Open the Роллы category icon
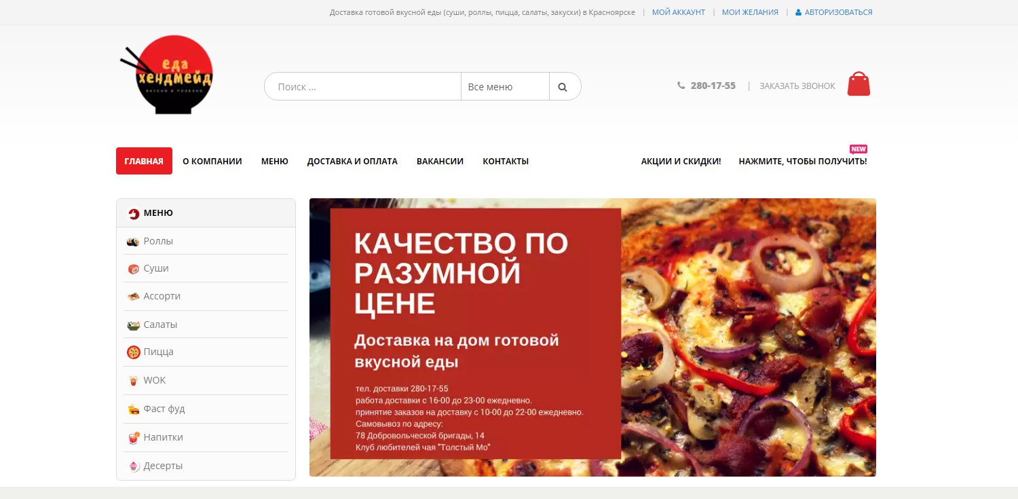This screenshot has width=1018, height=499. pyautogui.click(x=133, y=242)
